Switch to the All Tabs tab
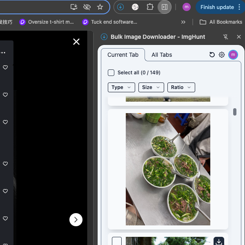 tap(162, 55)
